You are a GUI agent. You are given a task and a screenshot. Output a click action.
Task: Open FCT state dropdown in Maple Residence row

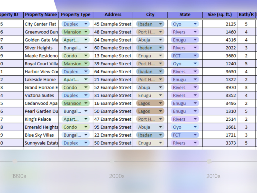tap(185, 56)
